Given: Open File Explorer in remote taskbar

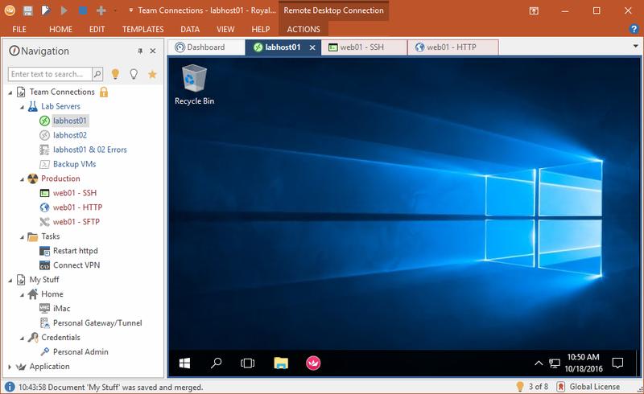Looking at the screenshot, I should tap(280, 363).
